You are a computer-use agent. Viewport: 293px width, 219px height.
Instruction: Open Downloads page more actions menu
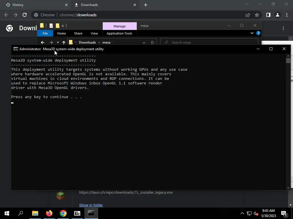[283, 28]
